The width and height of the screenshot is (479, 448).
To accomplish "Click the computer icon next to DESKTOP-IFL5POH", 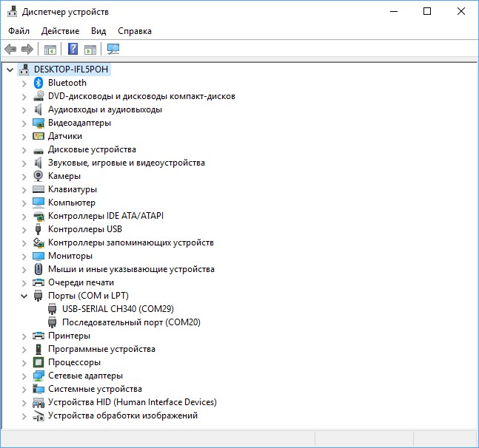I will pos(24,69).
